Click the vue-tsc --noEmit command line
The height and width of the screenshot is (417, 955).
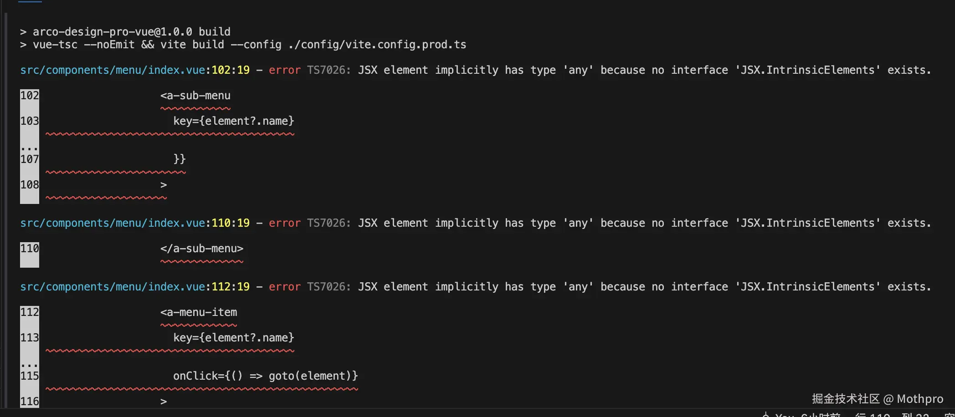[249, 45]
